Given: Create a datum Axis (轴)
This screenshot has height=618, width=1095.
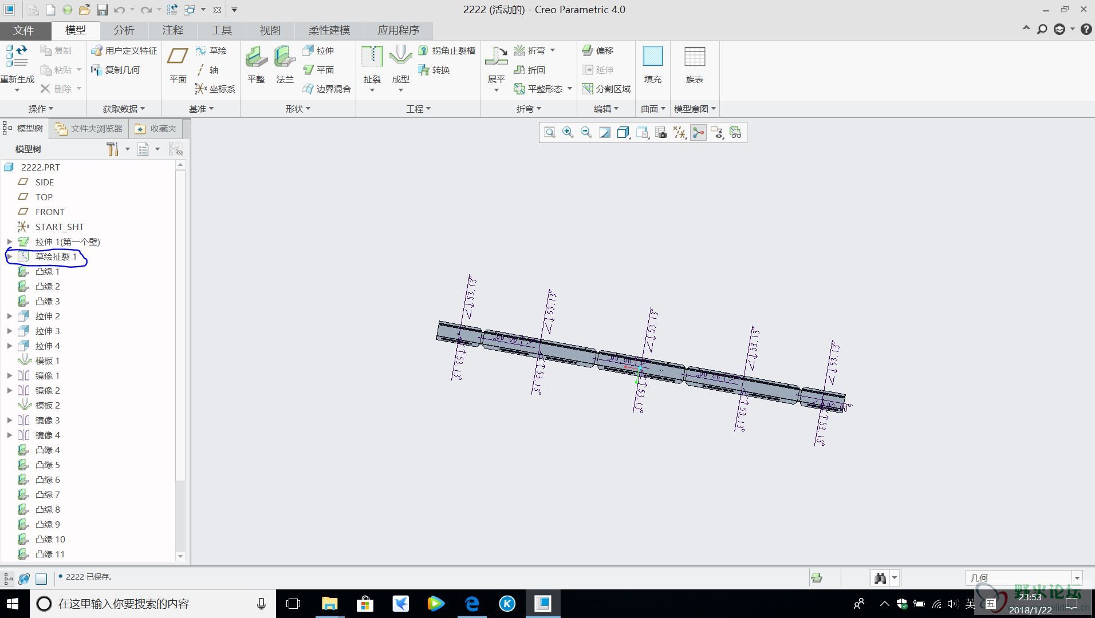Looking at the screenshot, I should (207, 70).
